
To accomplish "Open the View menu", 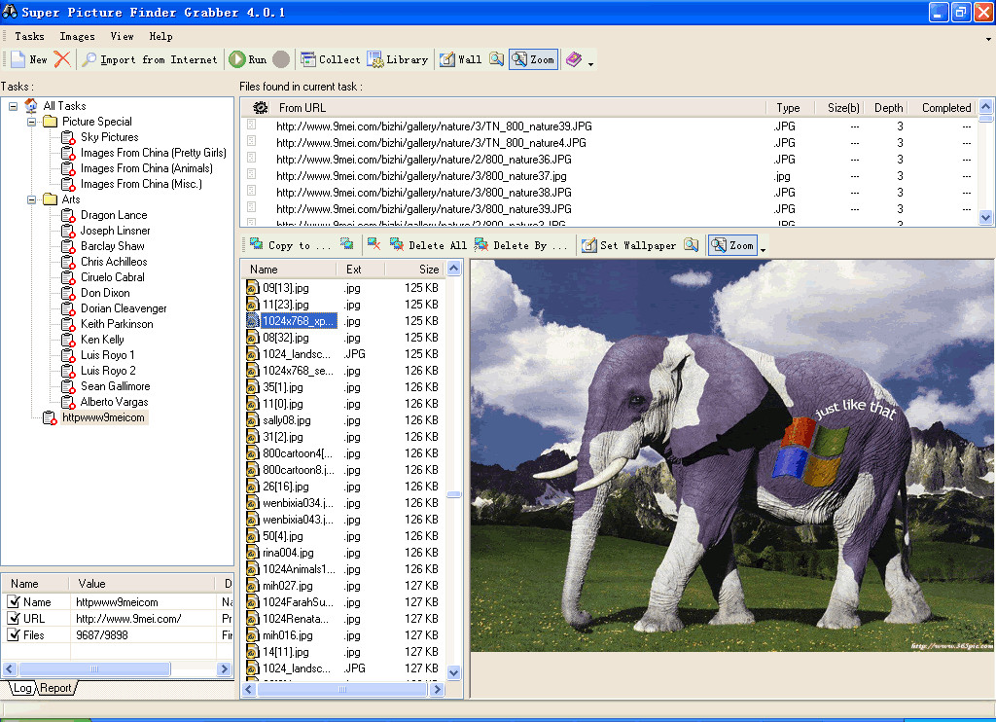I will 122,37.
